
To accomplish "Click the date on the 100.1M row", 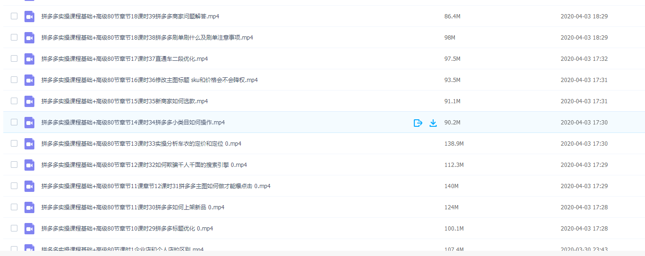I will point(584,229).
